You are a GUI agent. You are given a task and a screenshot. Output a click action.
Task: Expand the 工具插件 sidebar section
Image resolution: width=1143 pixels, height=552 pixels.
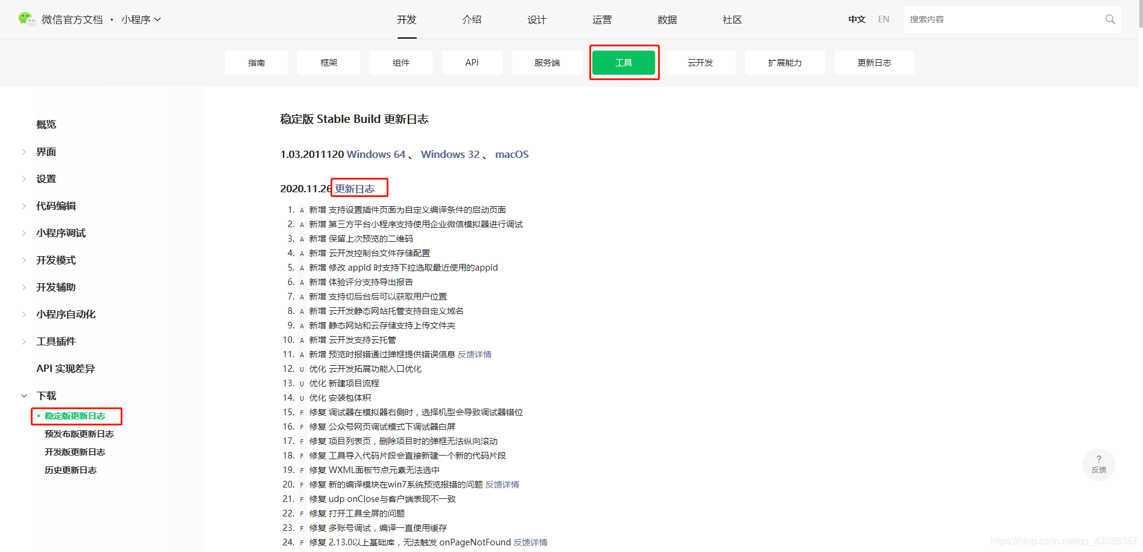(24, 342)
